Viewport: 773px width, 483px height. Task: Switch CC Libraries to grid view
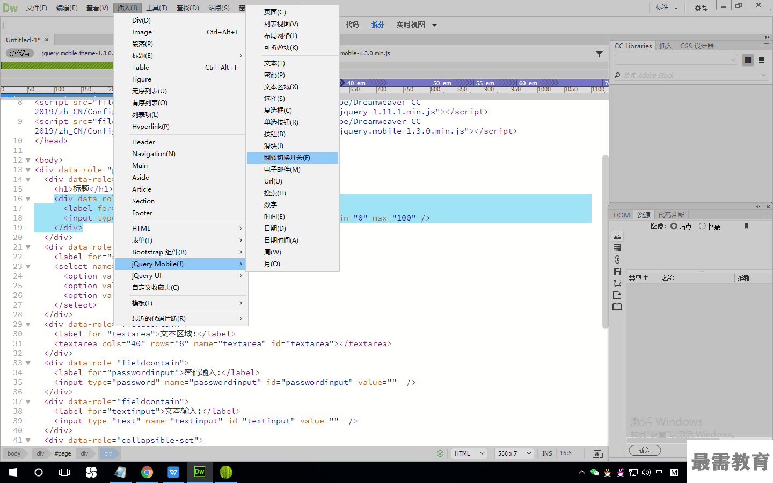(748, 60)
